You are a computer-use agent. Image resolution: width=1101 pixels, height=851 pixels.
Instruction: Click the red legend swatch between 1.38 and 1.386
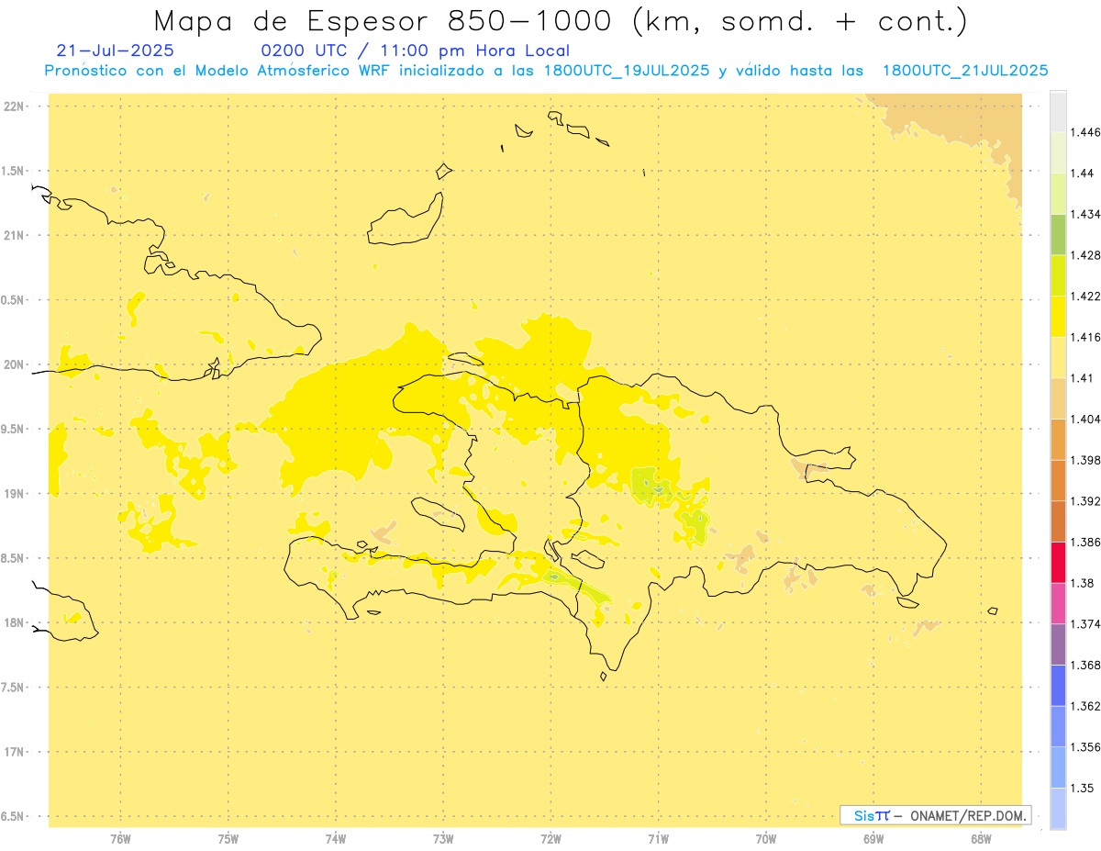pos(1058,563)
